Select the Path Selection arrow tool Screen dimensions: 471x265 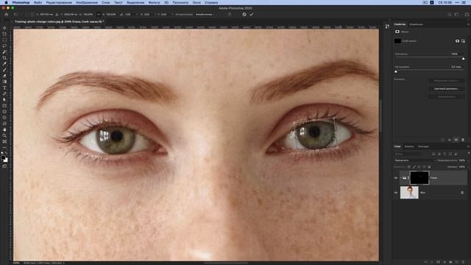[x=4, y=99]
